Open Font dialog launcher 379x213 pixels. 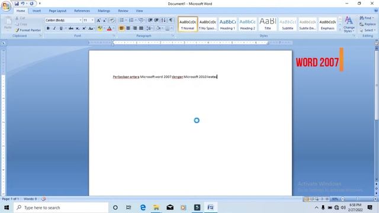[x=114, y=35]
